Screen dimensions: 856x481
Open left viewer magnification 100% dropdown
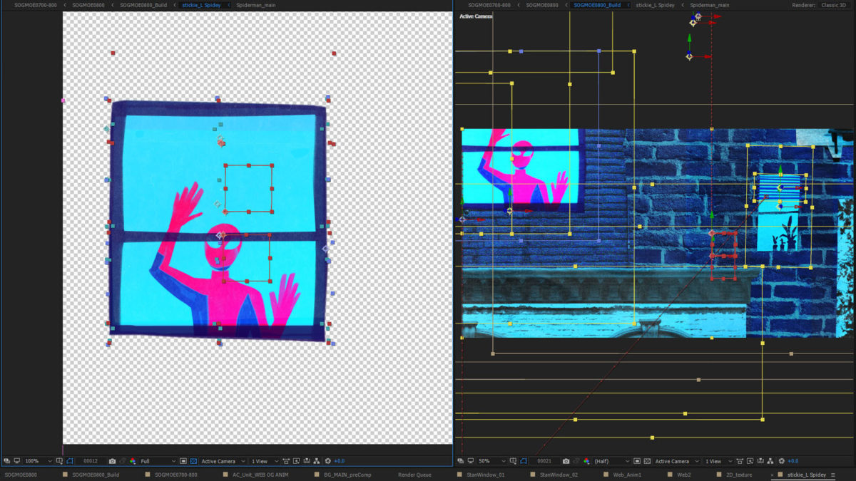pos(36,461)
